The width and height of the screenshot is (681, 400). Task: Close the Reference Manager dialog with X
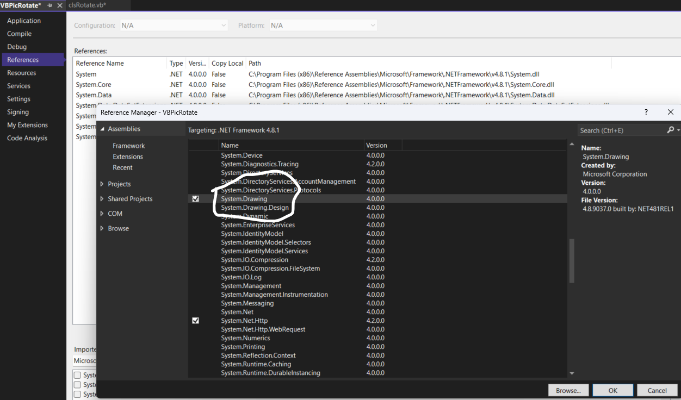pyautogui.click(x=671, y=112)
